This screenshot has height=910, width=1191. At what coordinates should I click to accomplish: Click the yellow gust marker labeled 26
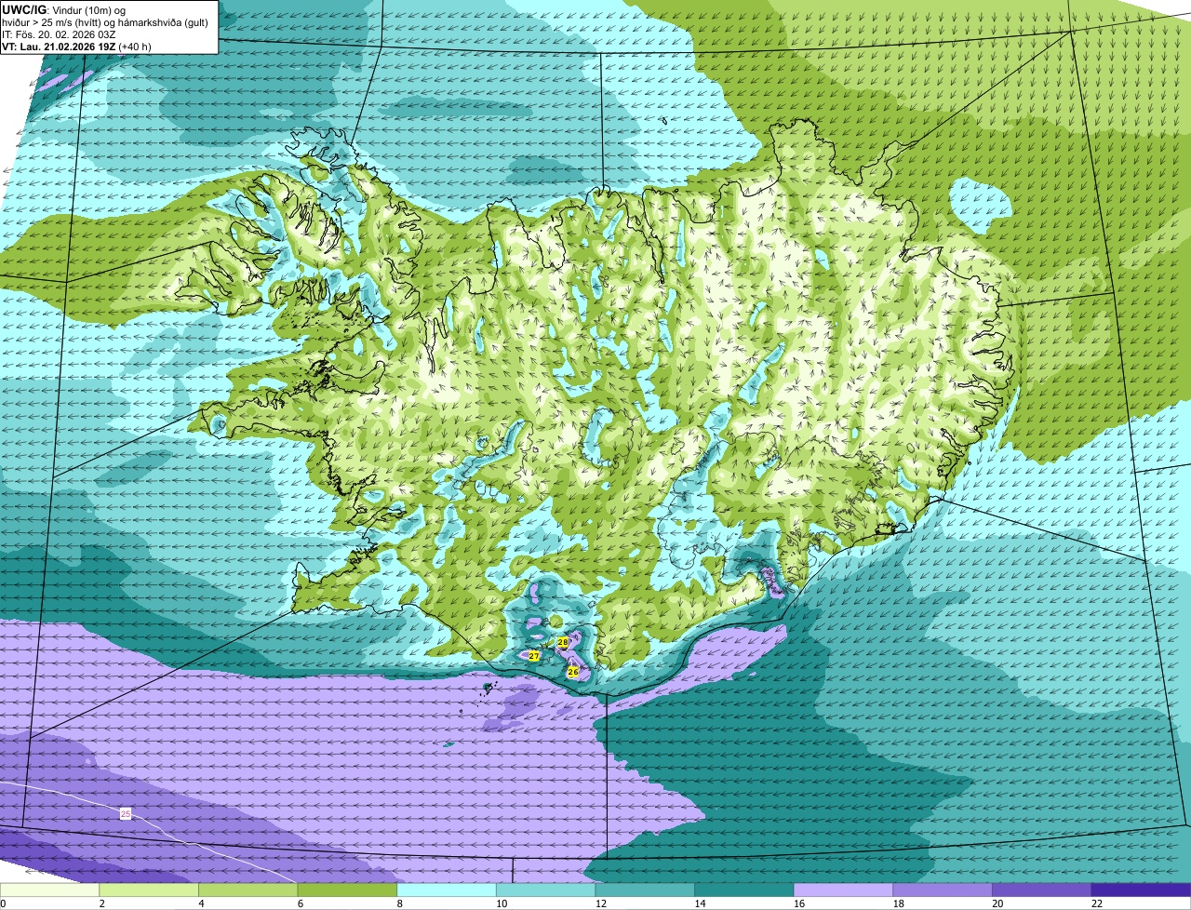(x=573, y=671)
